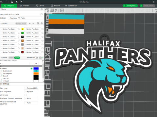Open the Bambu Lab A1 printer dropdown

(x=20, y=14)
